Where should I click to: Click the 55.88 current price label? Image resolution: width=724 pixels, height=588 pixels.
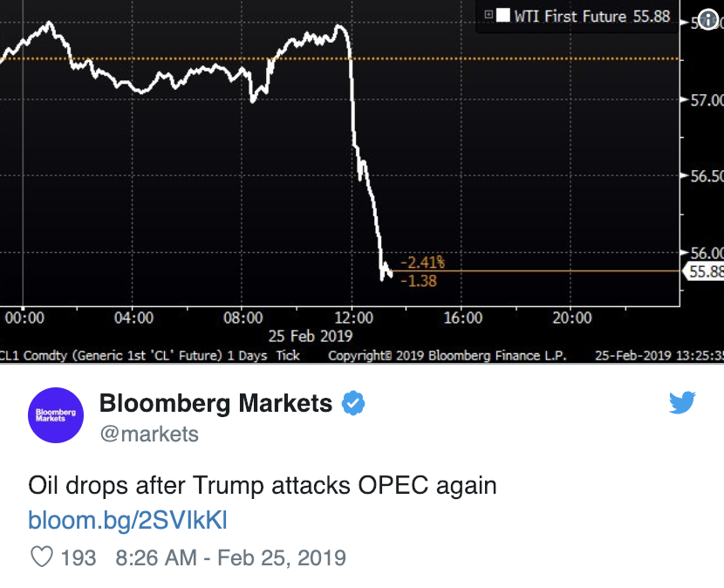703,271
